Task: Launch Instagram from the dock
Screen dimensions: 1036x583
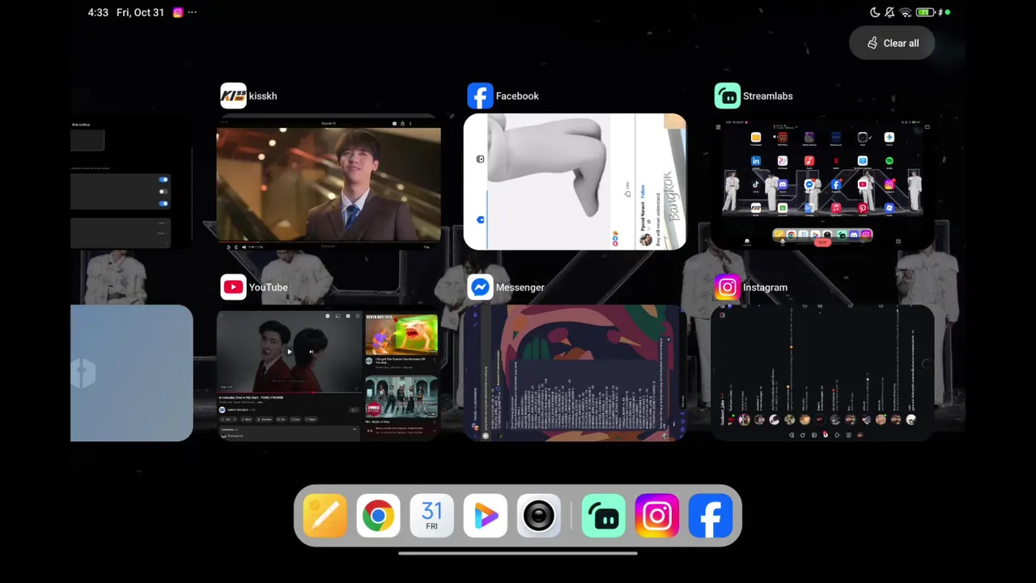Action: (657, 516)
